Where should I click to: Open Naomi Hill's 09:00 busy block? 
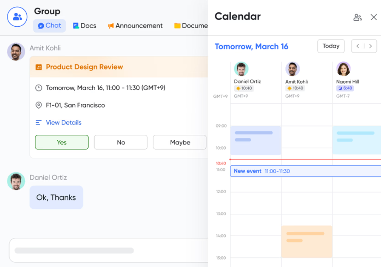(x=357, y=140)
